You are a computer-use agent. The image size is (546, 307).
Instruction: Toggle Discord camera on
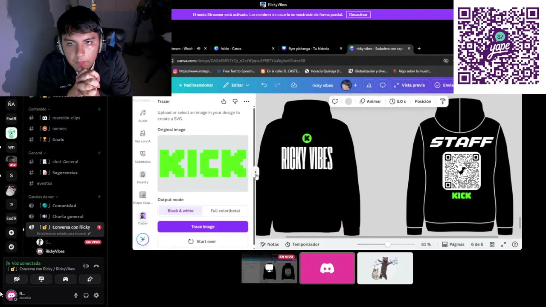17,279
